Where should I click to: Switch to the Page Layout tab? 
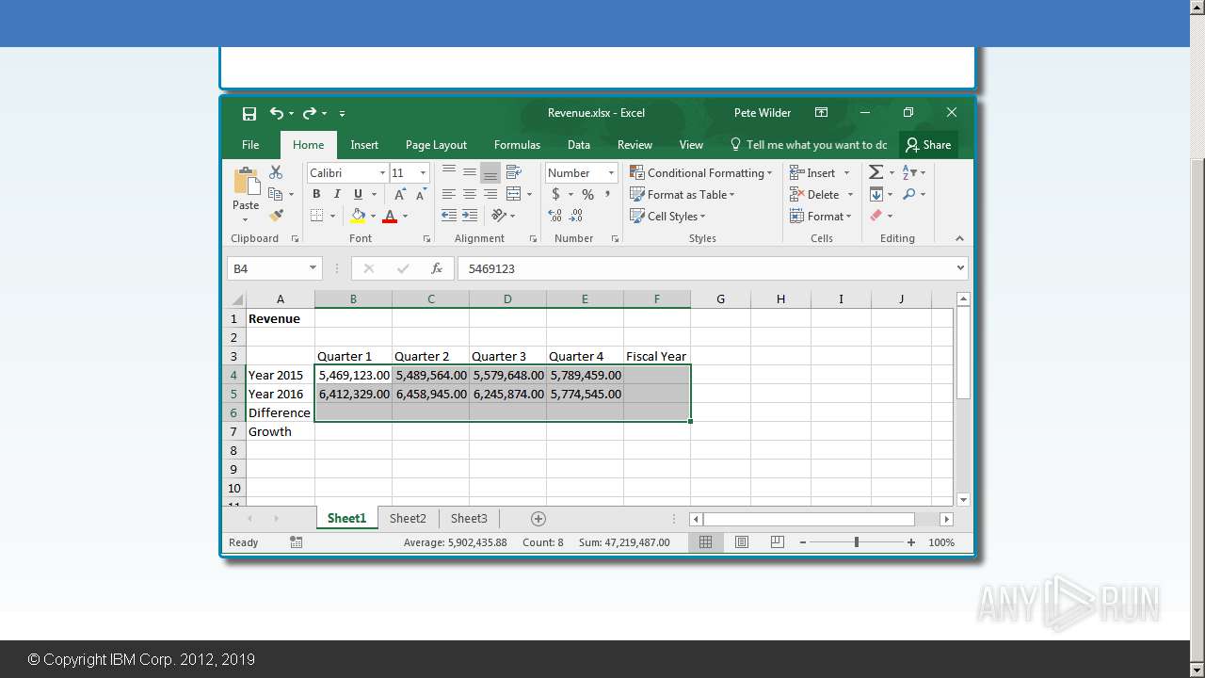coord(436,145)
